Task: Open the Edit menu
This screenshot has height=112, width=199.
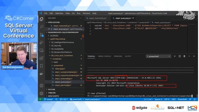Action: pos(51,13)
